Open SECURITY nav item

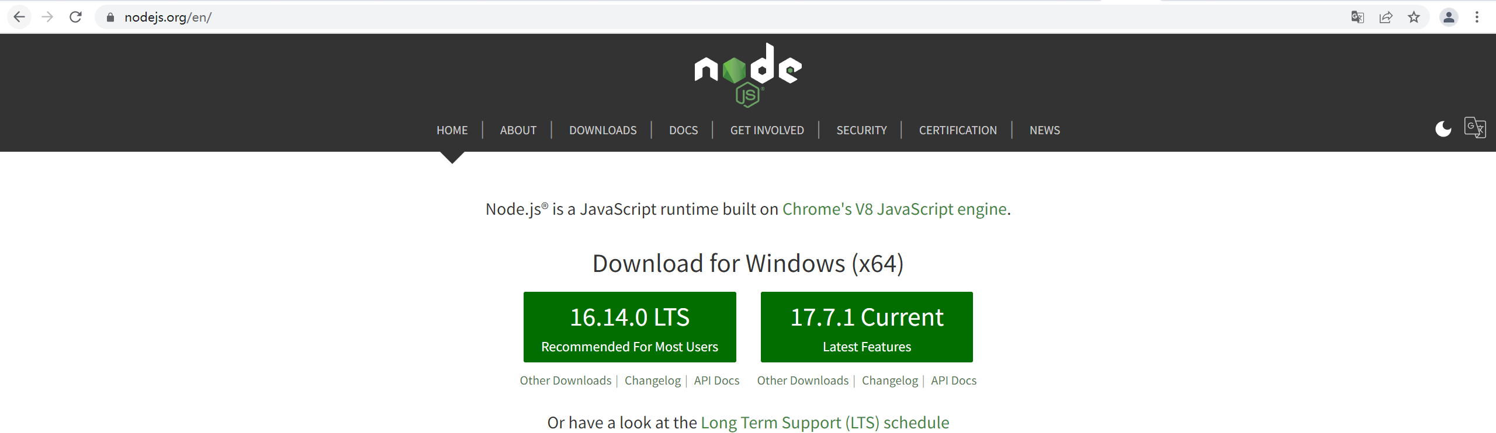(x=861, y=130)
